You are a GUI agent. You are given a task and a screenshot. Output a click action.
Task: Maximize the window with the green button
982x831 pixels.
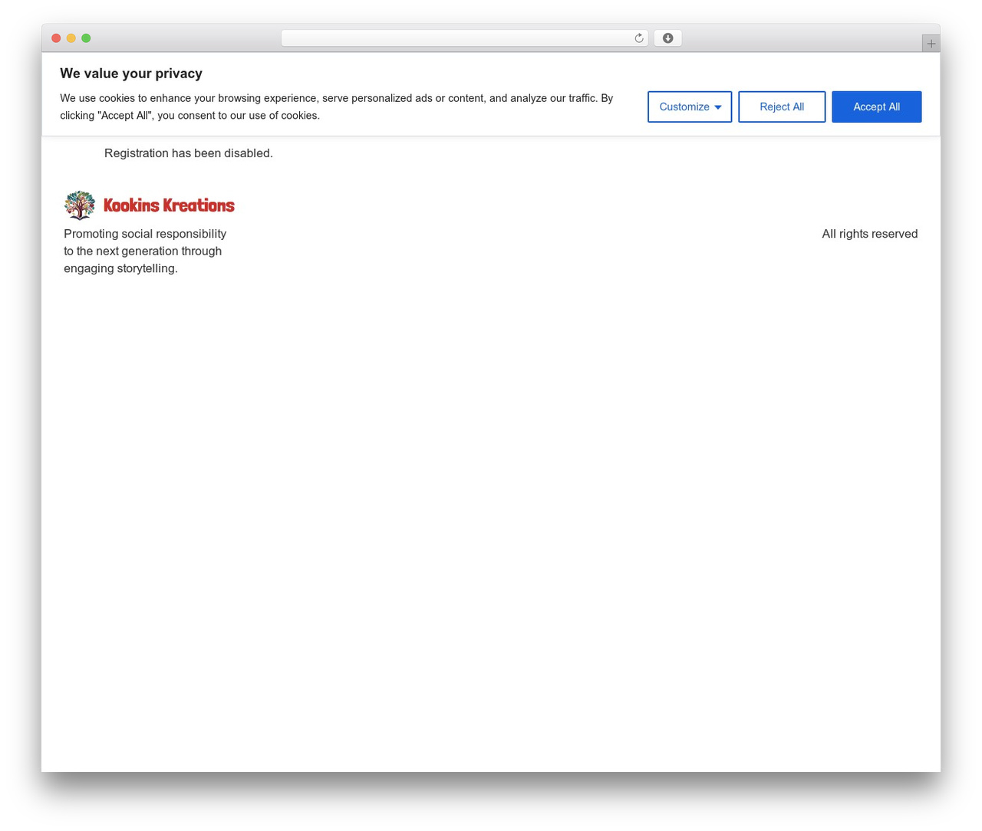pos(86,38)
